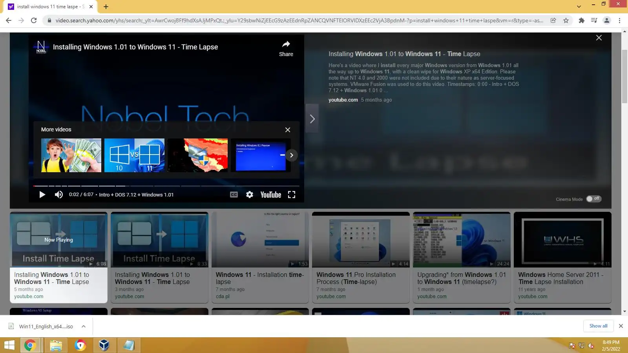Click the vertical page scrollbar

tap(624, 76)
